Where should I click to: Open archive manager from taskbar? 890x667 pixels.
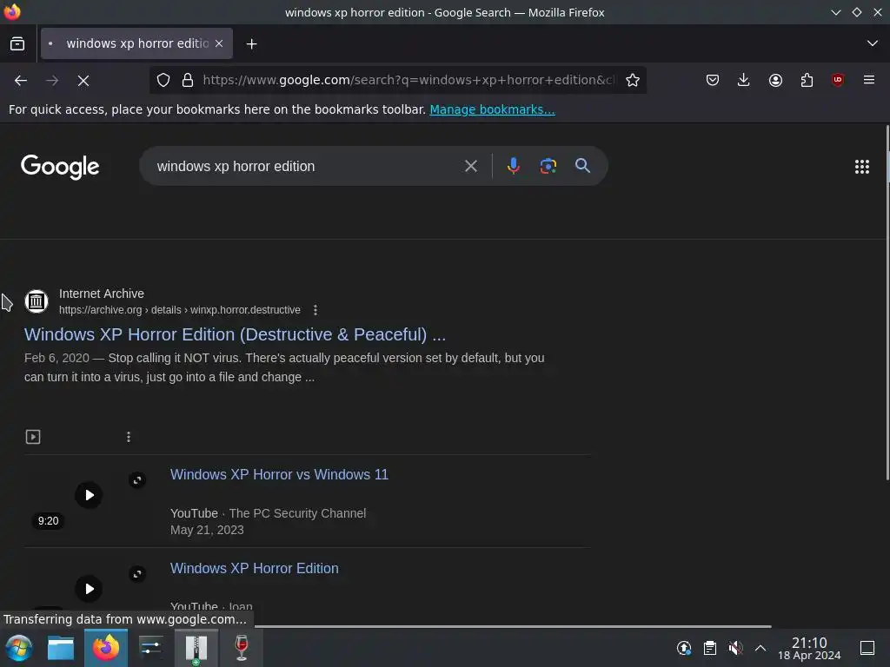tap(196, 648)
